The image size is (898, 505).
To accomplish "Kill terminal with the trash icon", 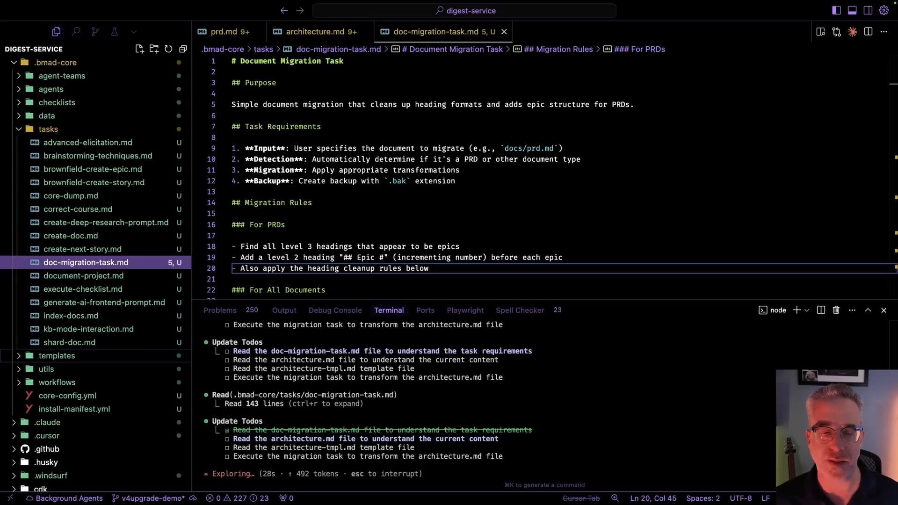I will click(836, 310).
